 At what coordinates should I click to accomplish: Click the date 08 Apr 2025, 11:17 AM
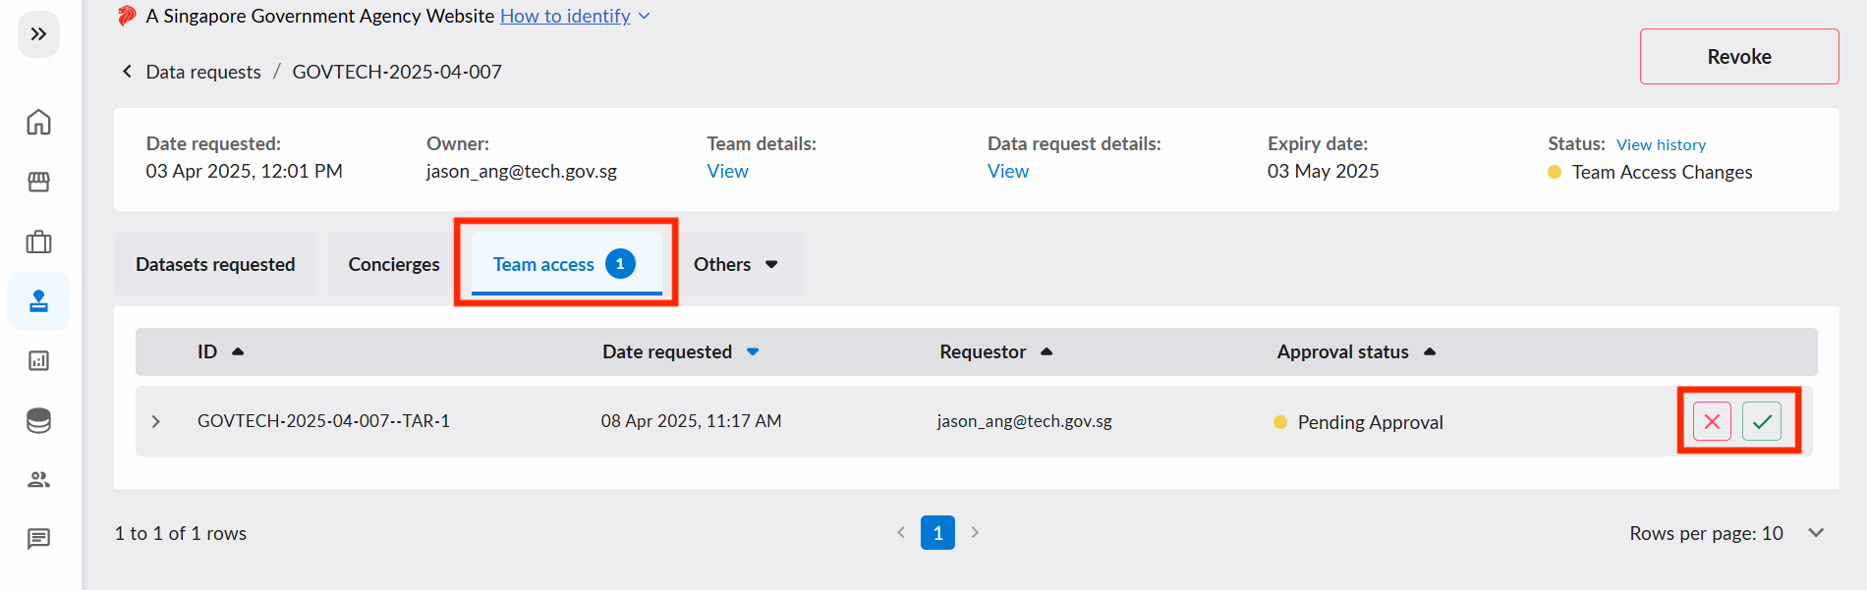pos(692,421)
